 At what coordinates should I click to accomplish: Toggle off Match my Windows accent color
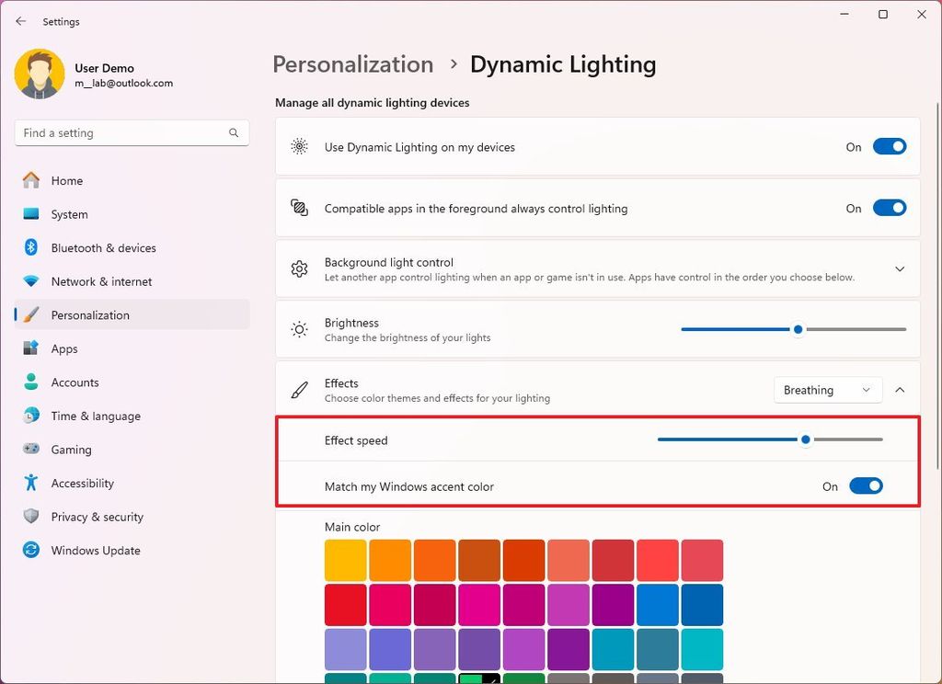[866, 485]
